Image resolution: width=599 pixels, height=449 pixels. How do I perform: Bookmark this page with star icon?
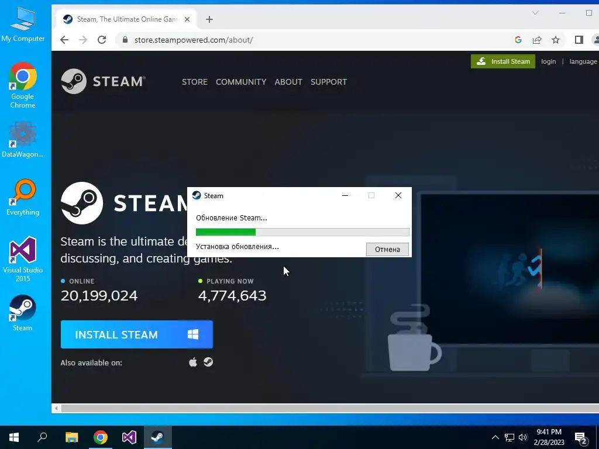[x=556, y=40]
